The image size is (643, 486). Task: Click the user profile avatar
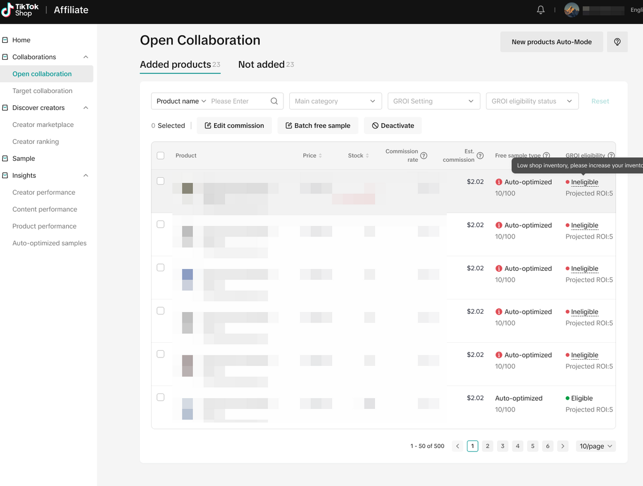point(572,10)
